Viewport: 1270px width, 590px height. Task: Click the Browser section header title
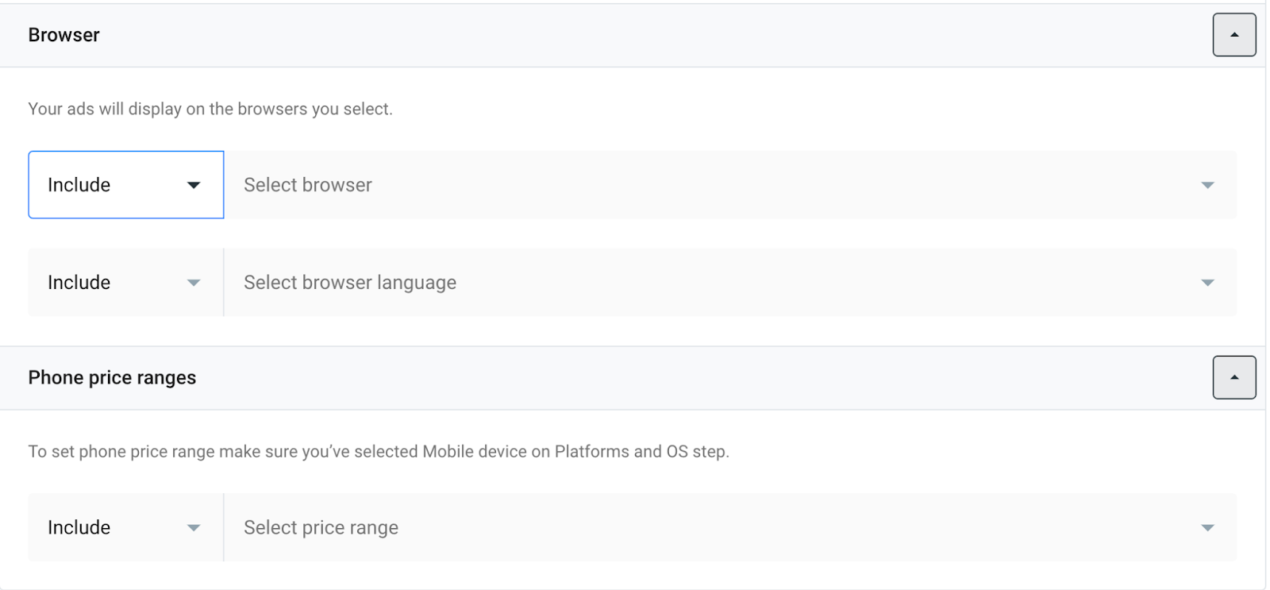pos(64,35)
